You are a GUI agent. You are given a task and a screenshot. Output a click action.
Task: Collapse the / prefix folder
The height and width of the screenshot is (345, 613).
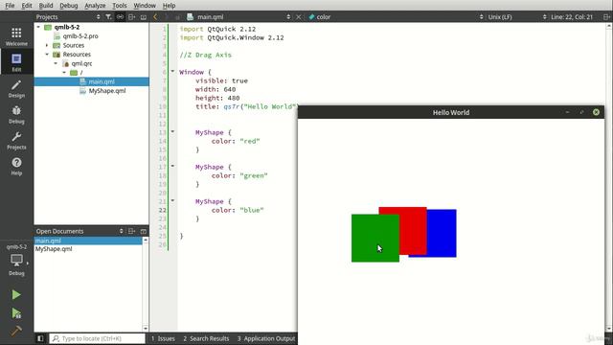(x=64, y=73)
